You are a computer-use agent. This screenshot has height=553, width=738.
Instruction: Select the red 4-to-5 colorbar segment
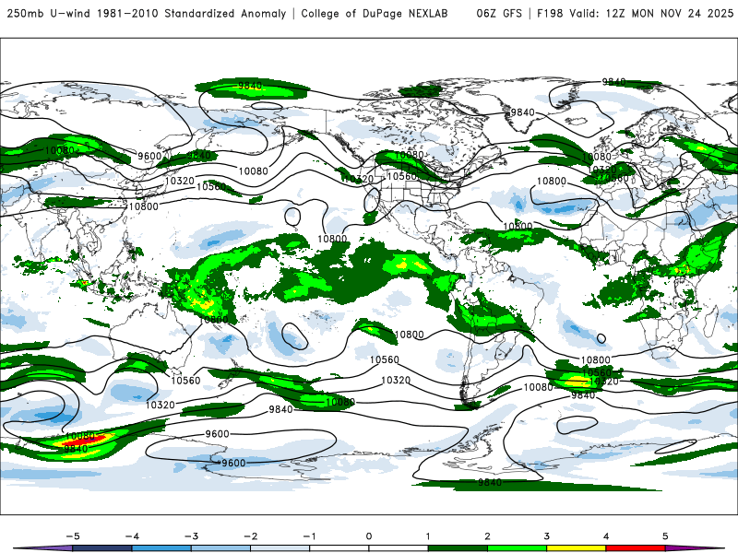pyautogui.click(x=635, y=548)
